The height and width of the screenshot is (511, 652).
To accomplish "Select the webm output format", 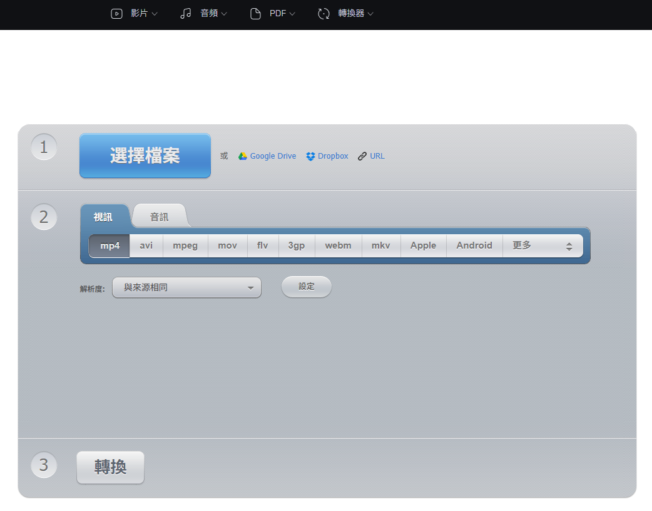I will pos(338,245).
